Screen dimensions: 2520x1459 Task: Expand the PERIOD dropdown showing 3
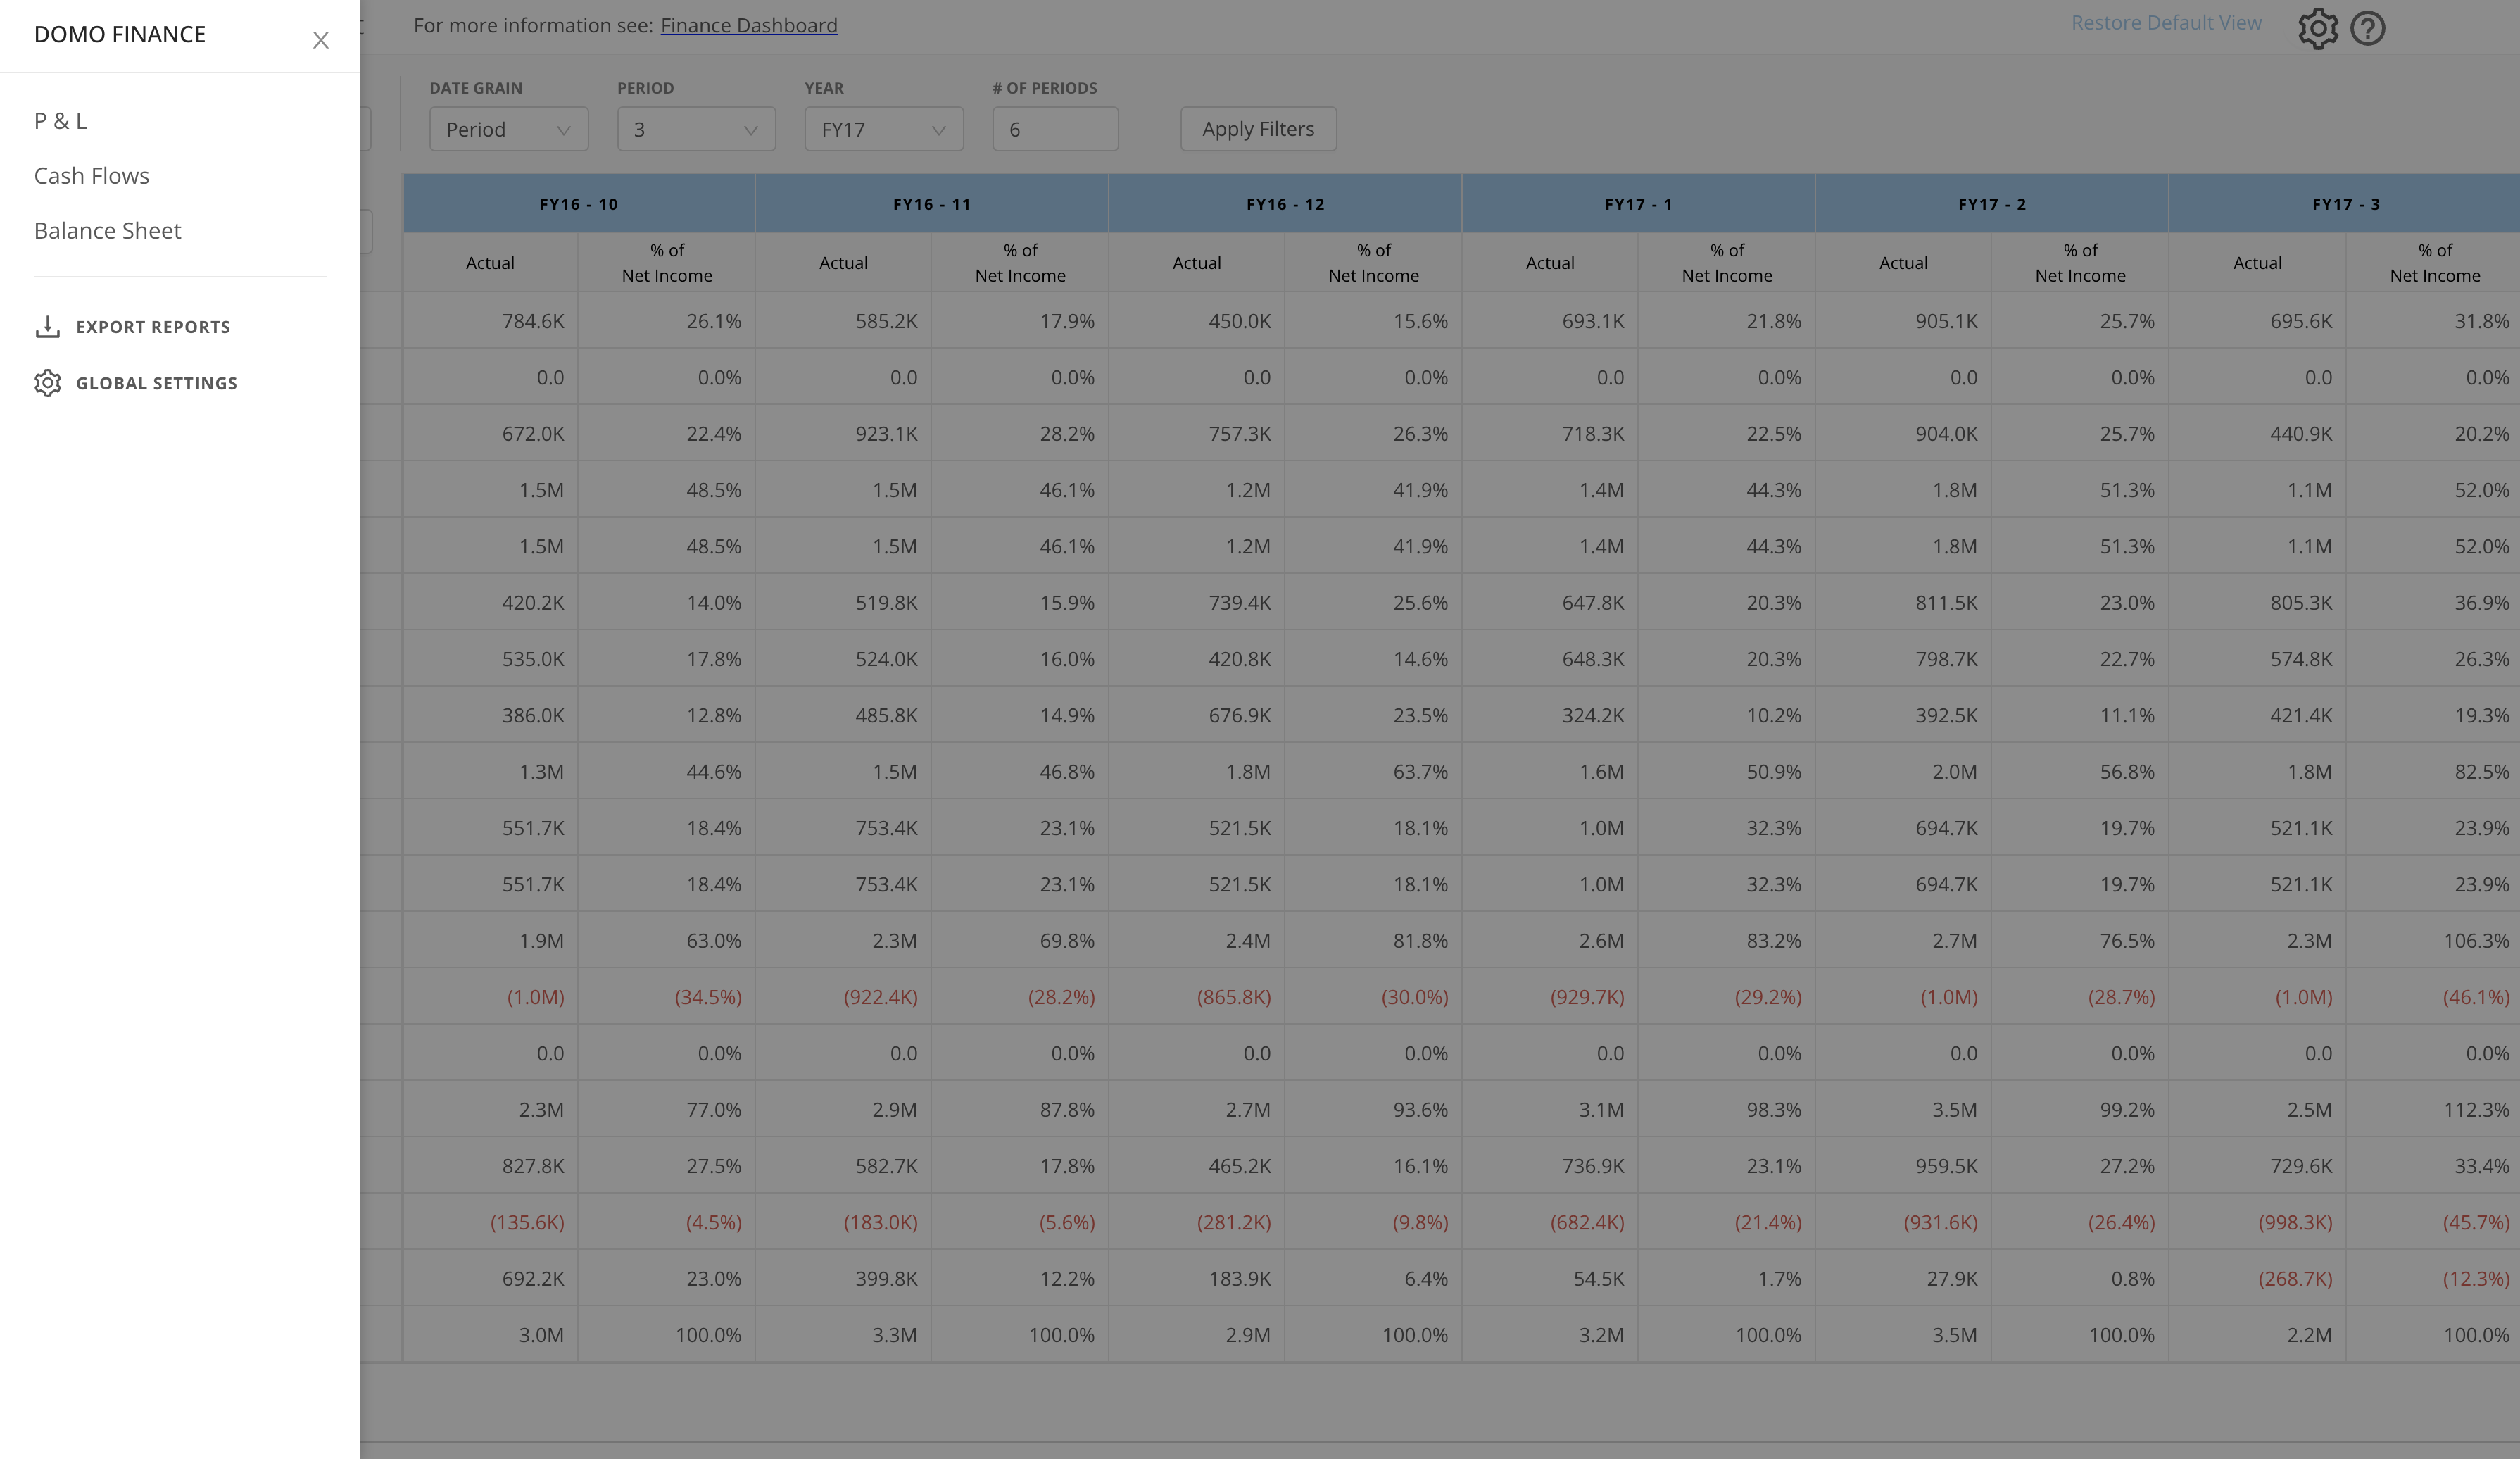(x=696, y=128)
